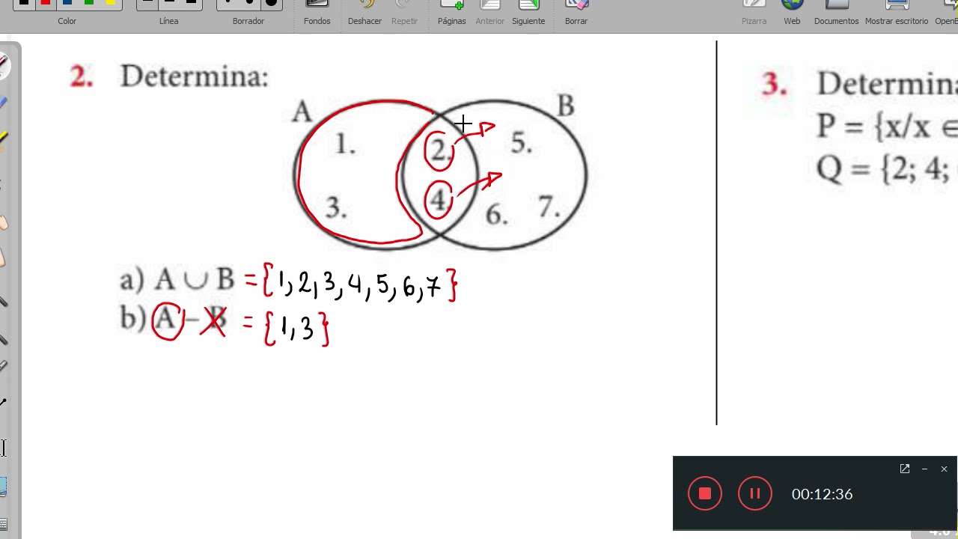
Task: Click the Borrar clear-page button
Action: tap(576, 13)
